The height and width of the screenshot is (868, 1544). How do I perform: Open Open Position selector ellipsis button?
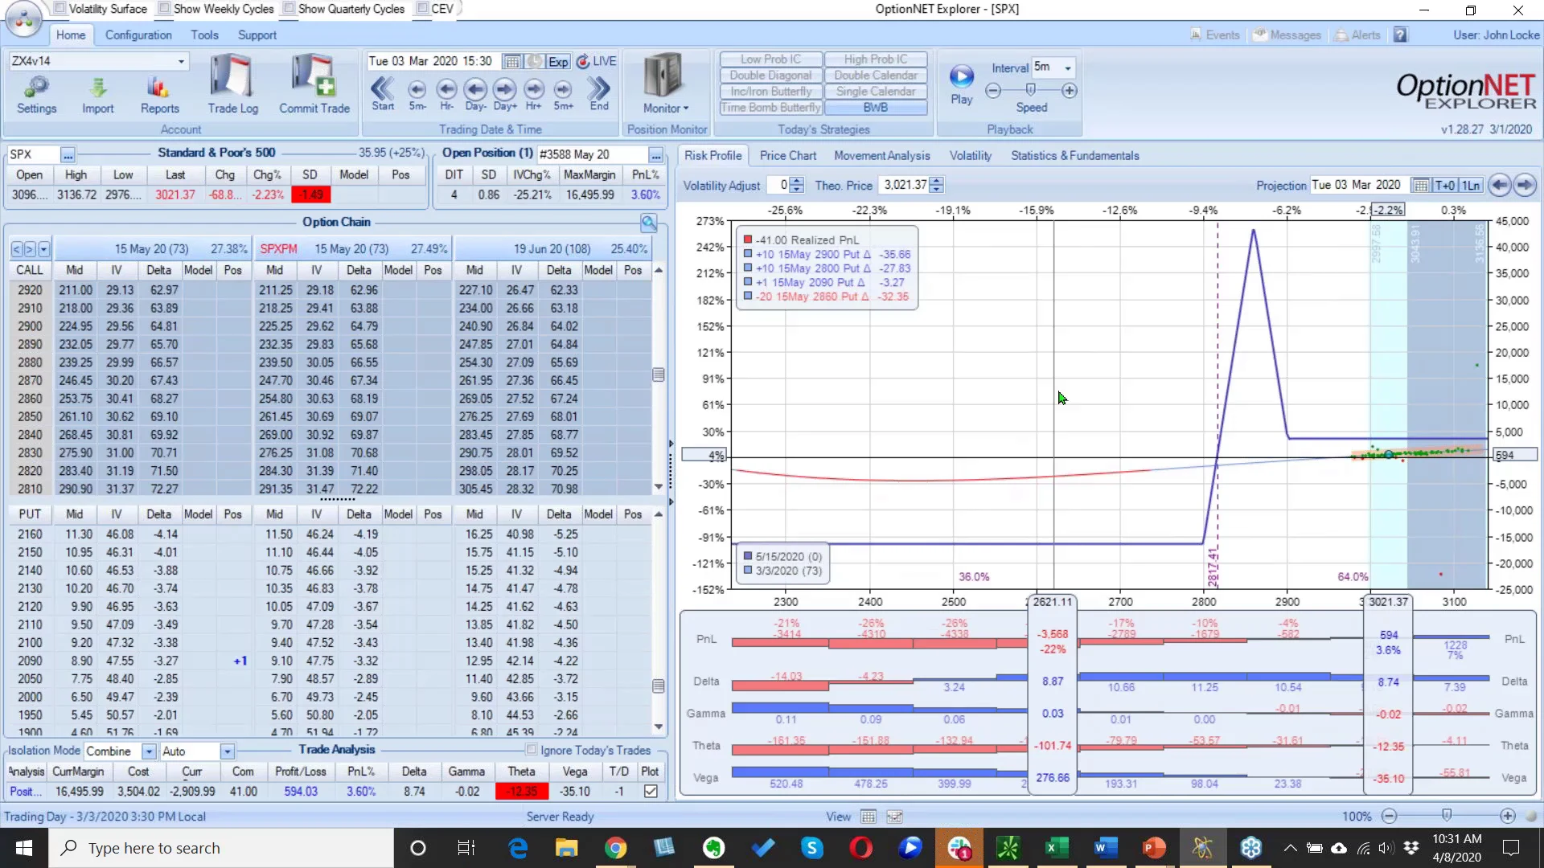656,155
